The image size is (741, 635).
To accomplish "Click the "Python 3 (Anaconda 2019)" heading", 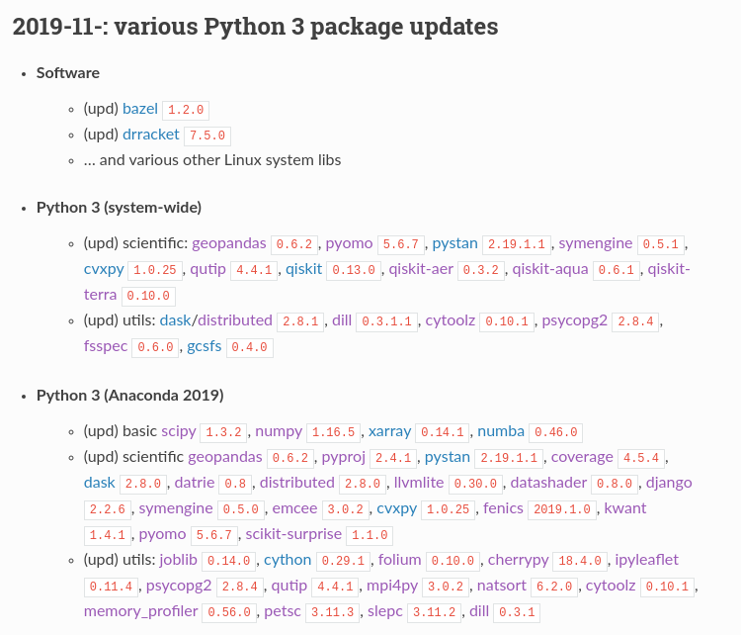I will [130, 395].
